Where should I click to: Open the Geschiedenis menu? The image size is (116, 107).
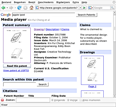46,2
